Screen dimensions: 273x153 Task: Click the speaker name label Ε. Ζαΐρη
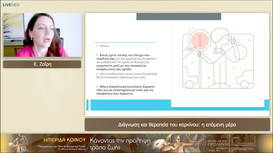pos(42,64)
